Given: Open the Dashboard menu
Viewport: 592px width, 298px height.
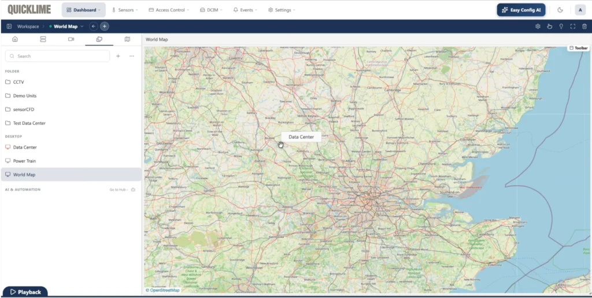Looking at the screenshot, I should [83, 10].
